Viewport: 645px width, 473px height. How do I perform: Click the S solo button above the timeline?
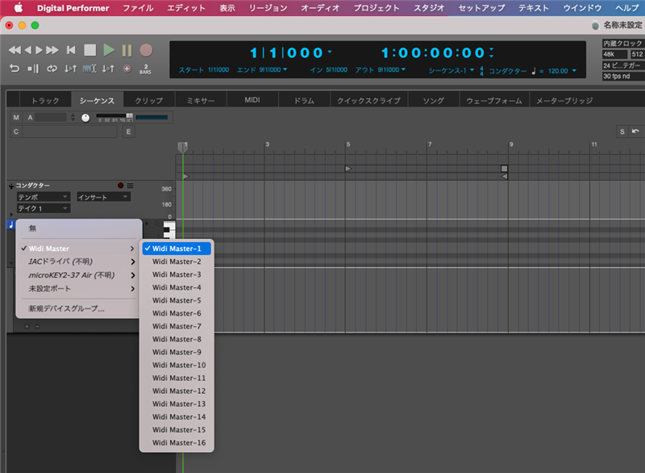tap(622, 132)
